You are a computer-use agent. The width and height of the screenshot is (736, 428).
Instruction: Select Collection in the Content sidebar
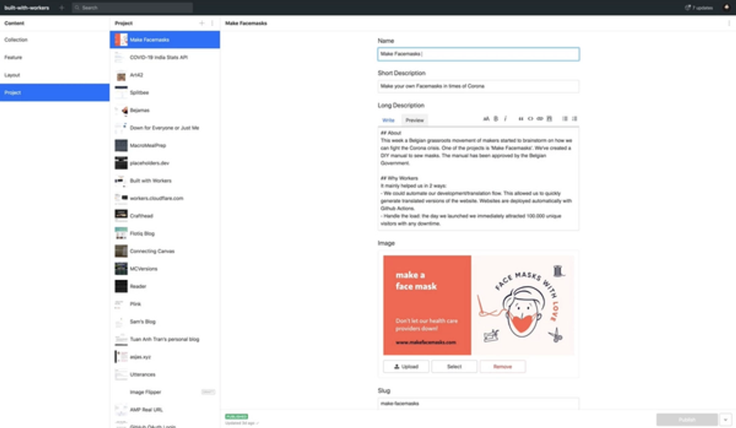coord(18,39)
